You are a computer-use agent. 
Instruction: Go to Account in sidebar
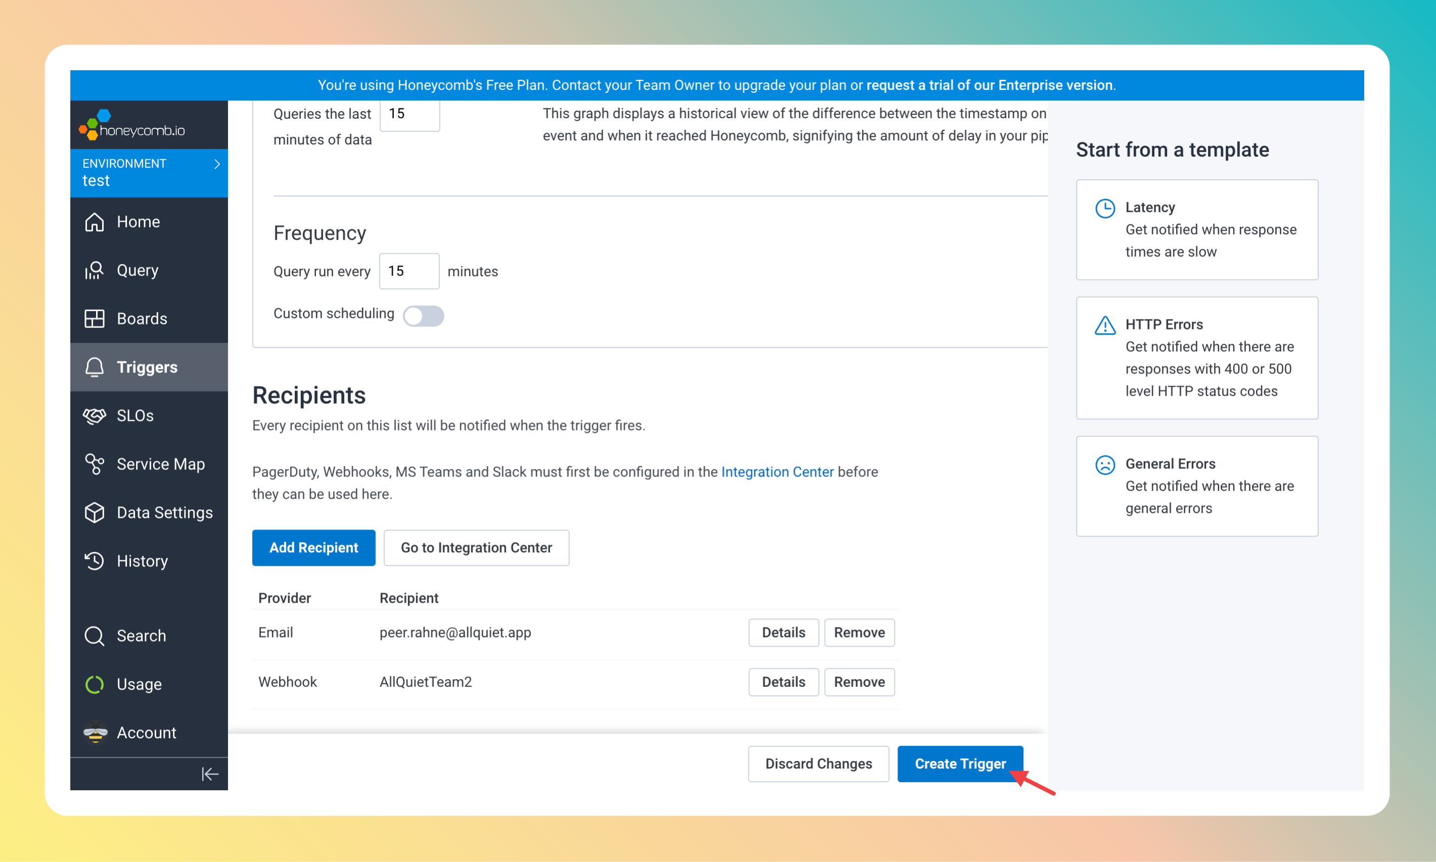[x=147, y=733]
